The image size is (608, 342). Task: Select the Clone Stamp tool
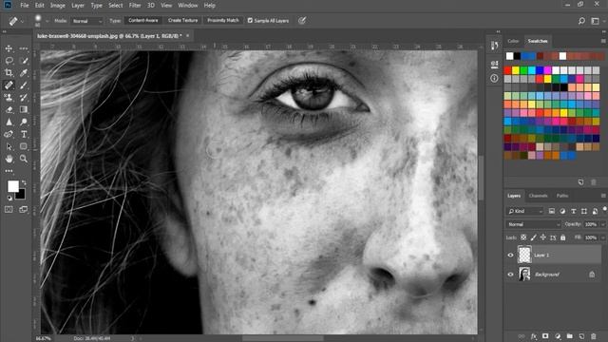[x=9, y=97]
